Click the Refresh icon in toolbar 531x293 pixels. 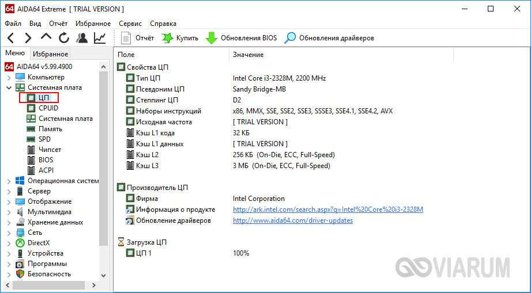(64, 38)
